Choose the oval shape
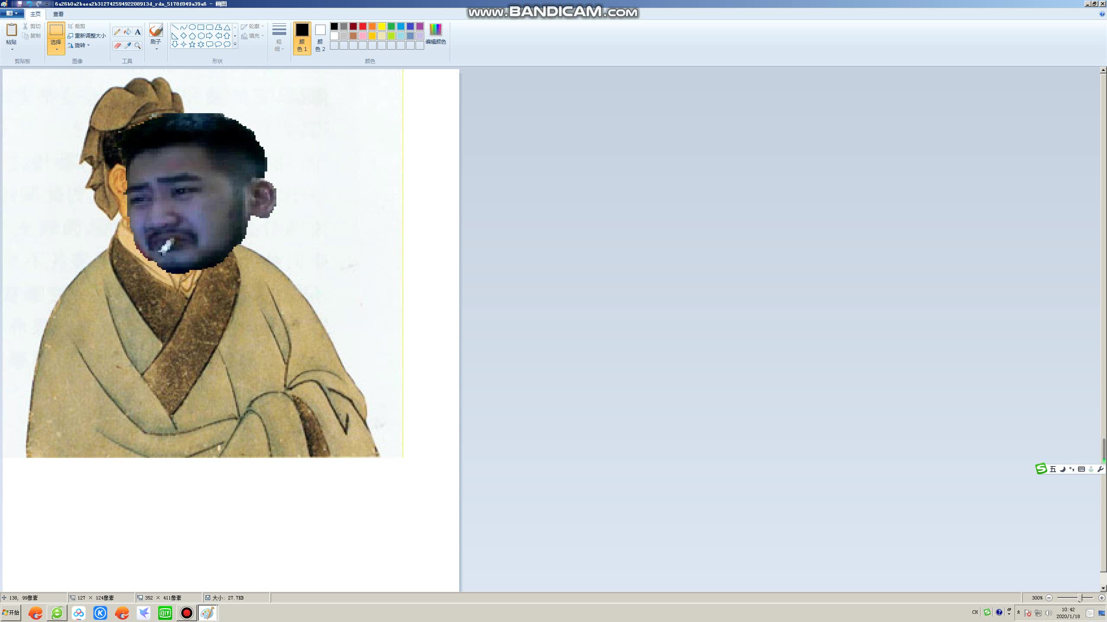Viewport: 1107px width, 622px height. tap(192, 27)
